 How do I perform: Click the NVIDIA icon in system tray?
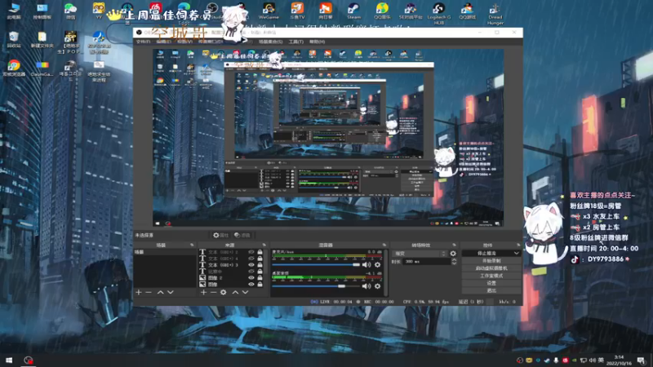575,360
